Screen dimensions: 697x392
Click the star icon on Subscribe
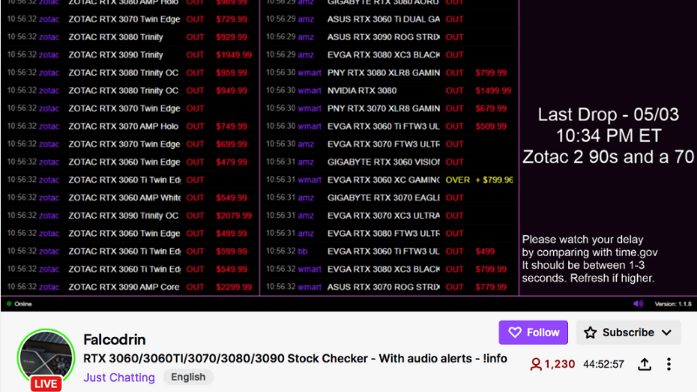point(591,333)
